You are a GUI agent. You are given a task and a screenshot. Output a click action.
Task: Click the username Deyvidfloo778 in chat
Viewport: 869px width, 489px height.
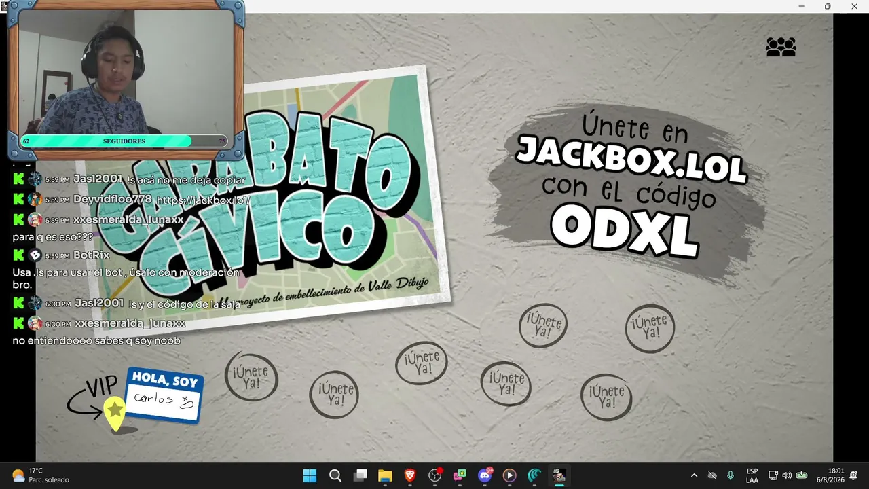click(113, 200)
